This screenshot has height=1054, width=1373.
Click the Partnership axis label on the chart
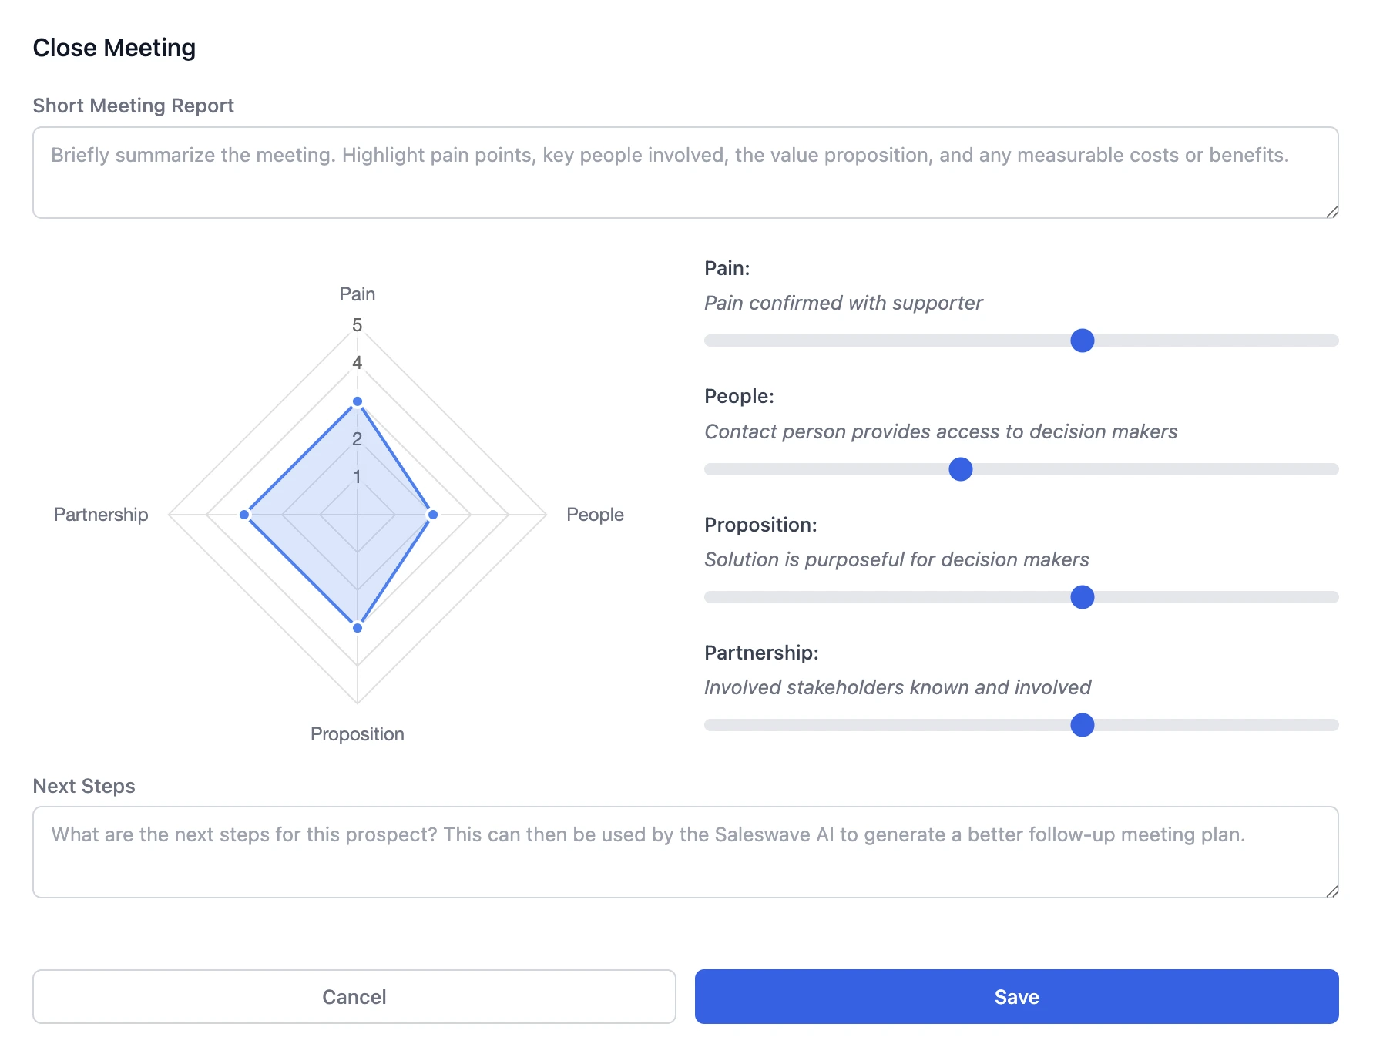(101, 514)
